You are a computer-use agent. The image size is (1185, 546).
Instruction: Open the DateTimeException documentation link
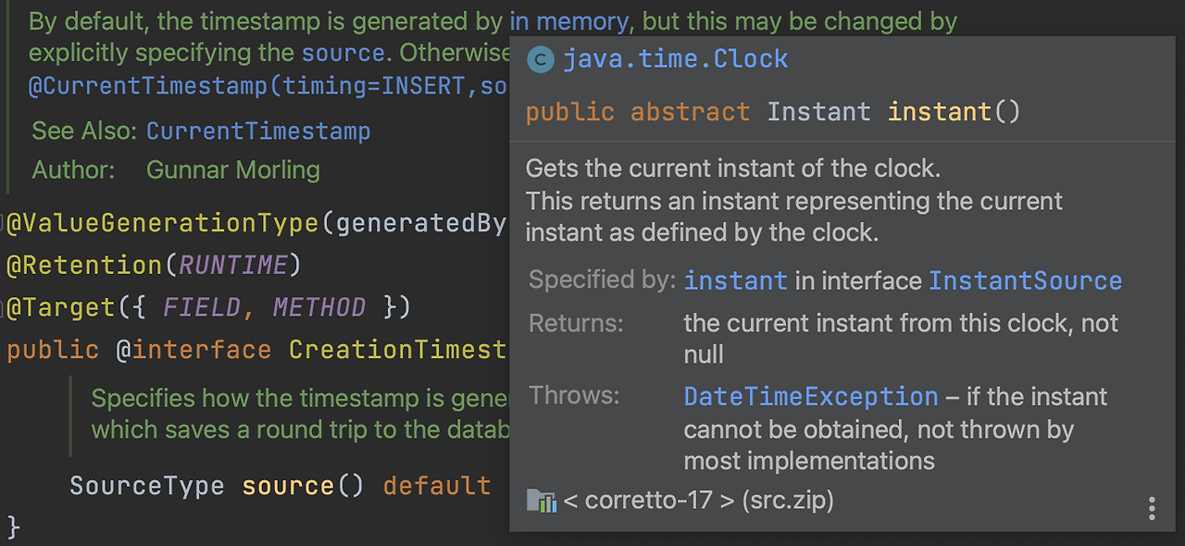[x=810, y=396]
